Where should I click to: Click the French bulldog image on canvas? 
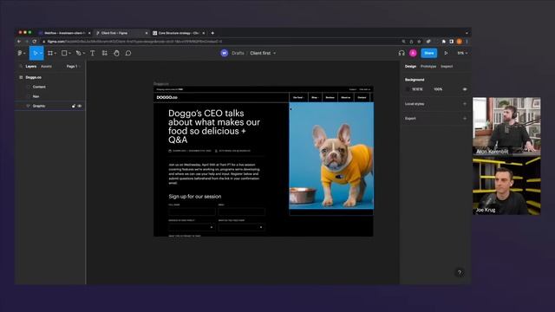pos(331,156)
